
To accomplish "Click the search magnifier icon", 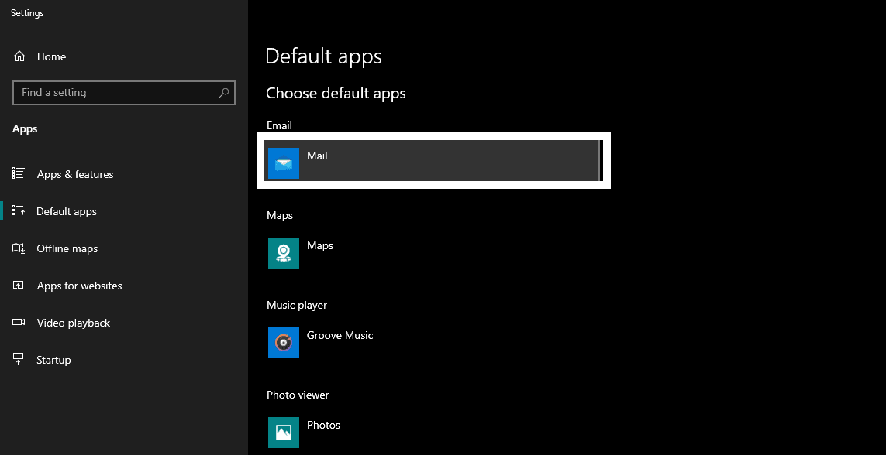I will (224, 92).
